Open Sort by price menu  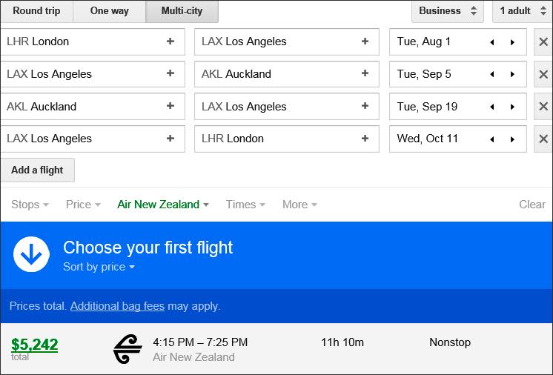tap(99, 267)
